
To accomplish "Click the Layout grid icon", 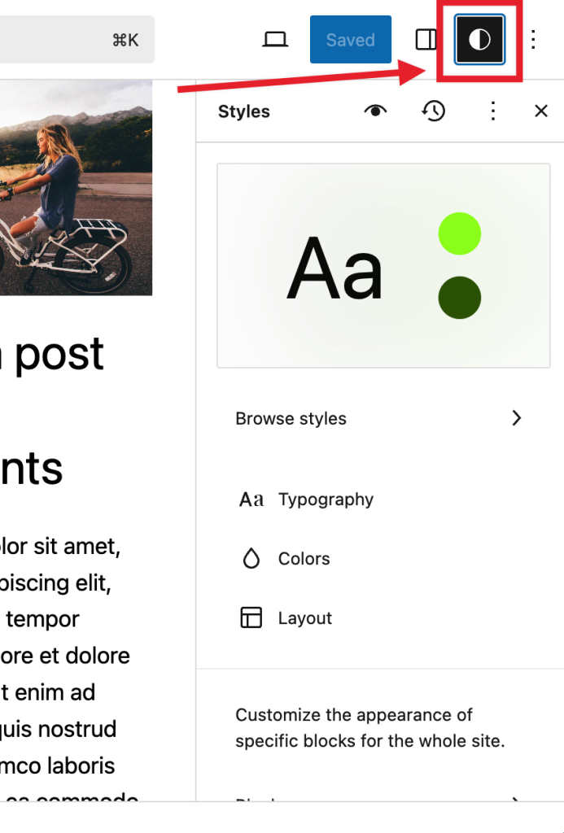I will 251,618.
